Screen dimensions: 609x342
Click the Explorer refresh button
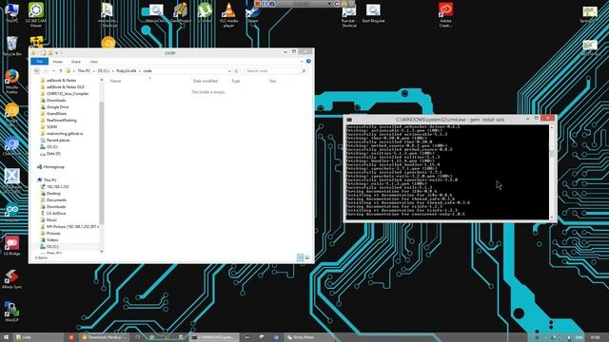tap(236, 71)
